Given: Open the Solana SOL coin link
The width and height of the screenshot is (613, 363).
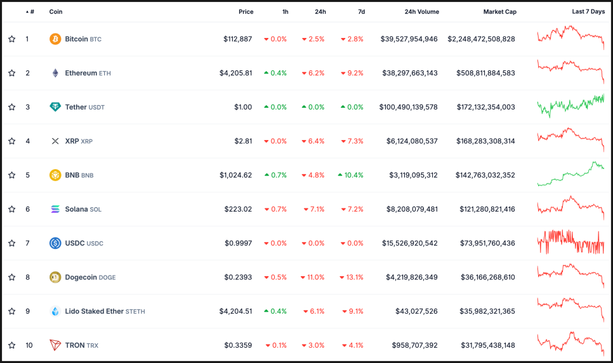Looking at the screenshot, I should [83, 209].
